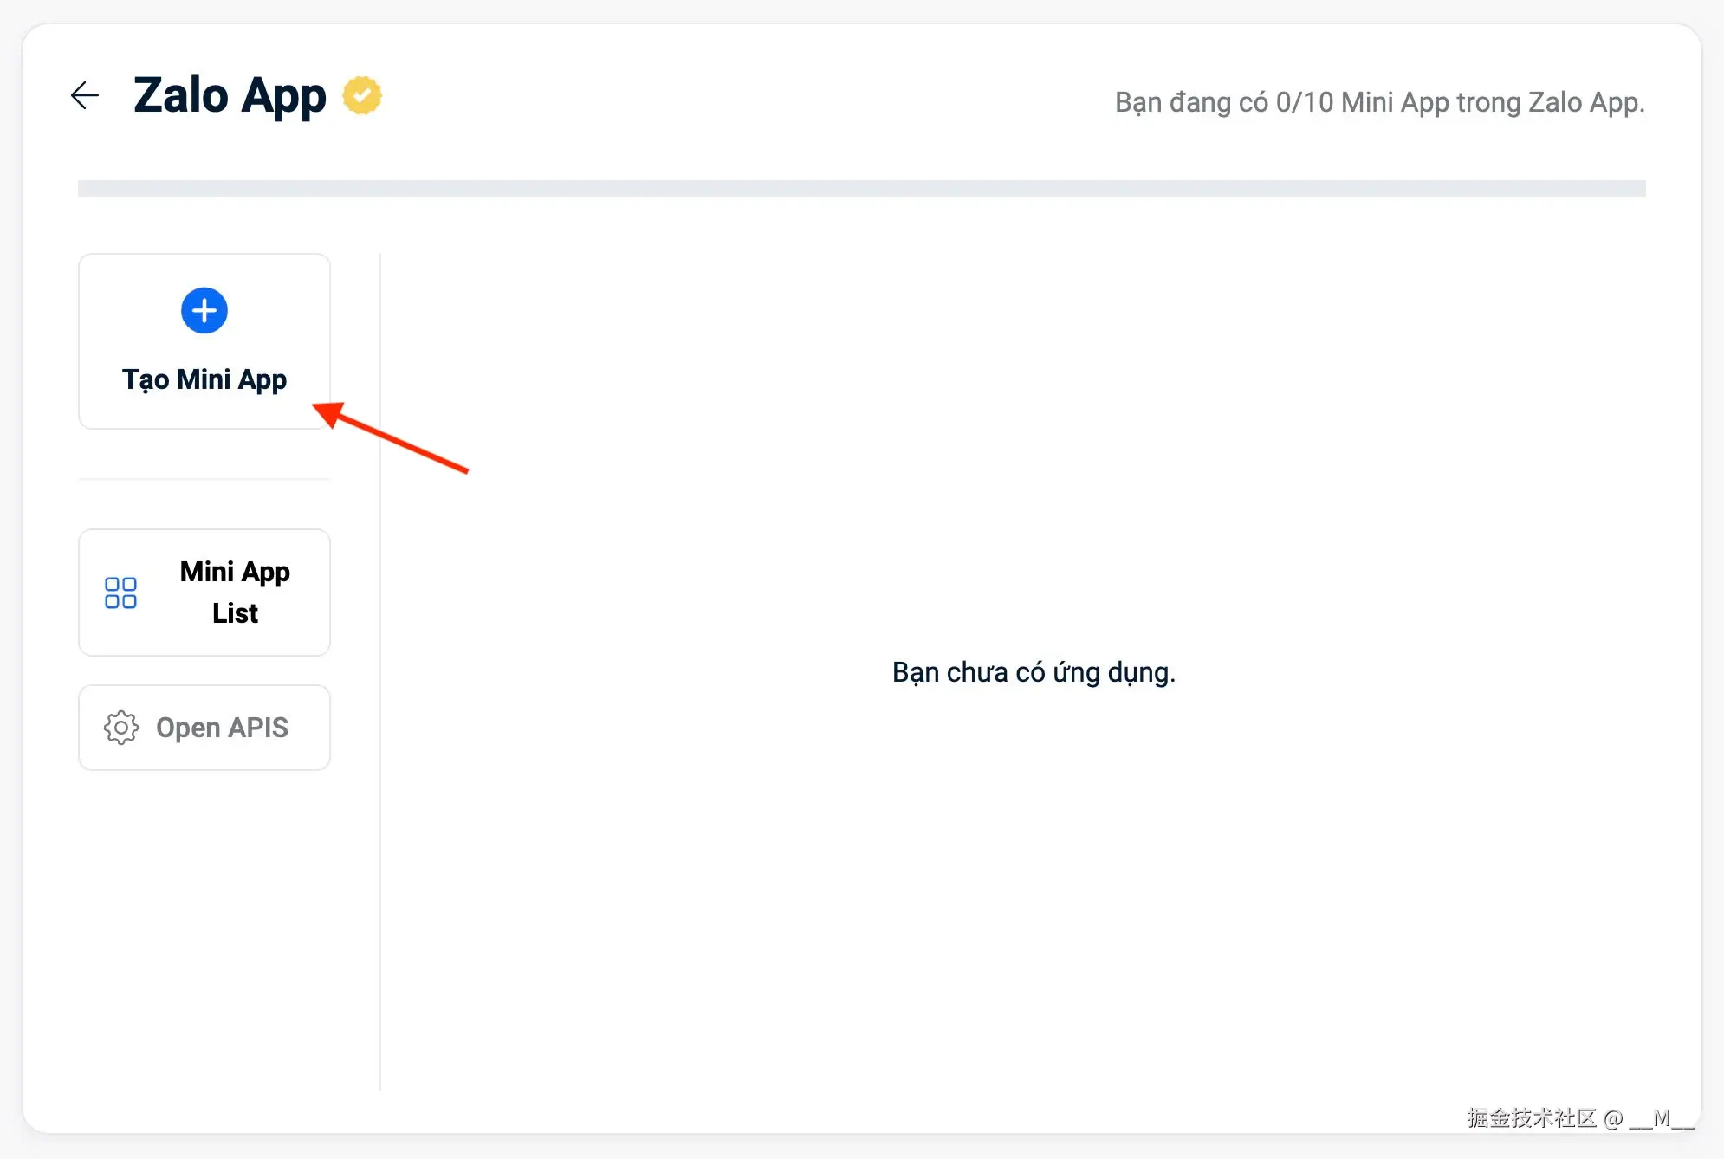Click the word "List" in sidebar card
The width and height of the screenshot is (1724, 1159).
click(x=235, y=613)
